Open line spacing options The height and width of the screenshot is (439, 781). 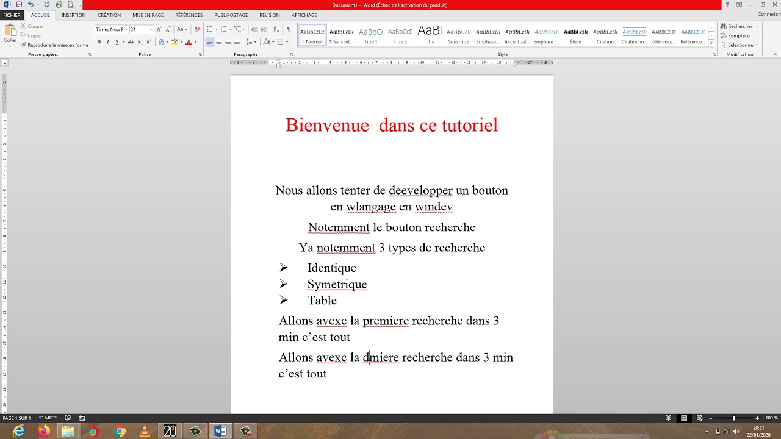(251, 42)
